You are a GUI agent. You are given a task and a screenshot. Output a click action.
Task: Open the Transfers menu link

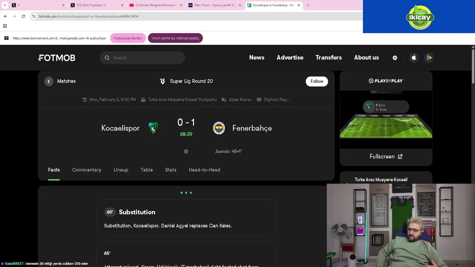tap(328, 57)
